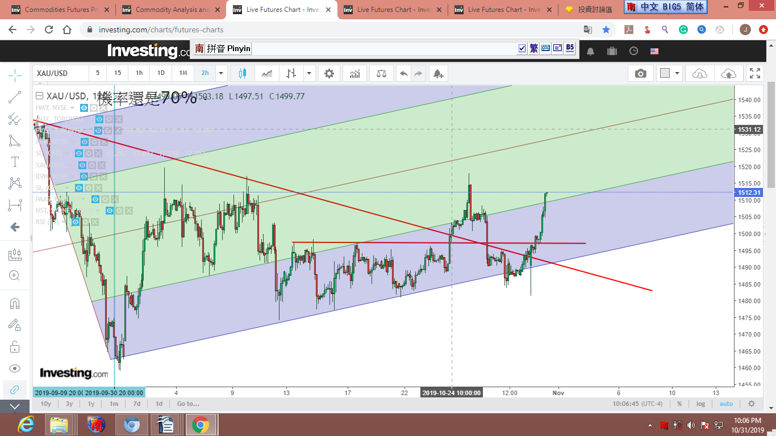776x436 pixels.
Task: Toggle percentage price scale
Action: (679, 404)
